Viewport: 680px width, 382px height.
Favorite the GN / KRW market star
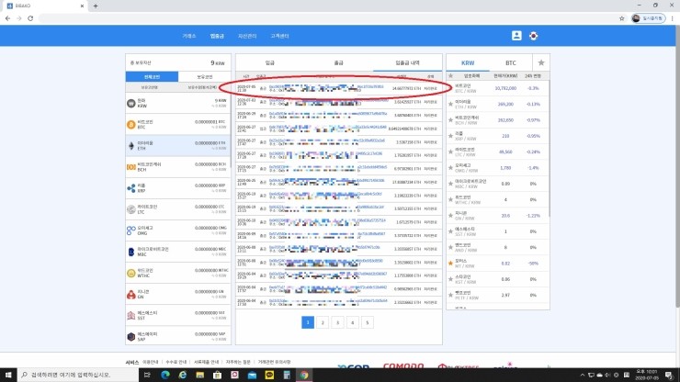(x=450, y=216)
